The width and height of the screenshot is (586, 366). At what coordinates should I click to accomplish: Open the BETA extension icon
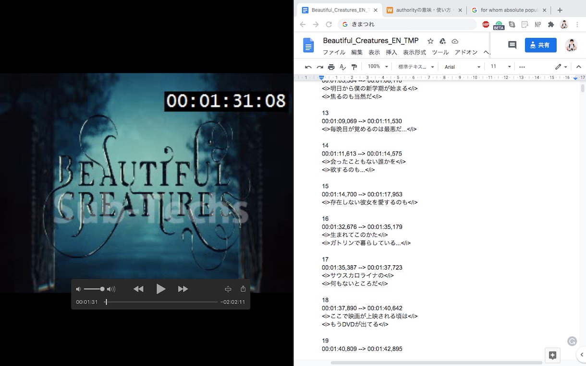coord(499,25)
